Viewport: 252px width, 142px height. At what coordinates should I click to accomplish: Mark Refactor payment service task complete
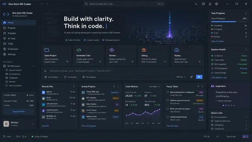pyautogui.click(x=168, y=100)
